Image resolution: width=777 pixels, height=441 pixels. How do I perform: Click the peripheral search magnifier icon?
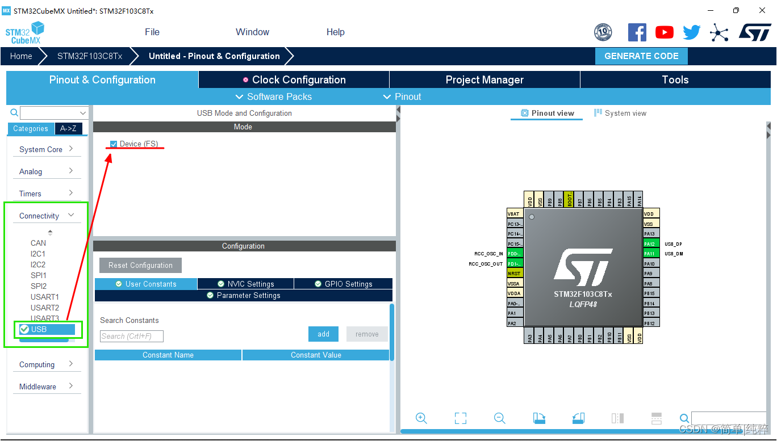14,112
